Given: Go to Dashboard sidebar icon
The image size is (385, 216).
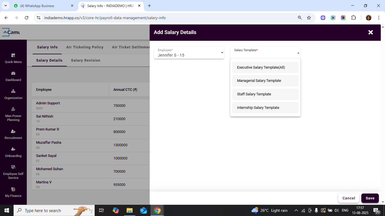Looking at the screenshot, I should 13,73.
